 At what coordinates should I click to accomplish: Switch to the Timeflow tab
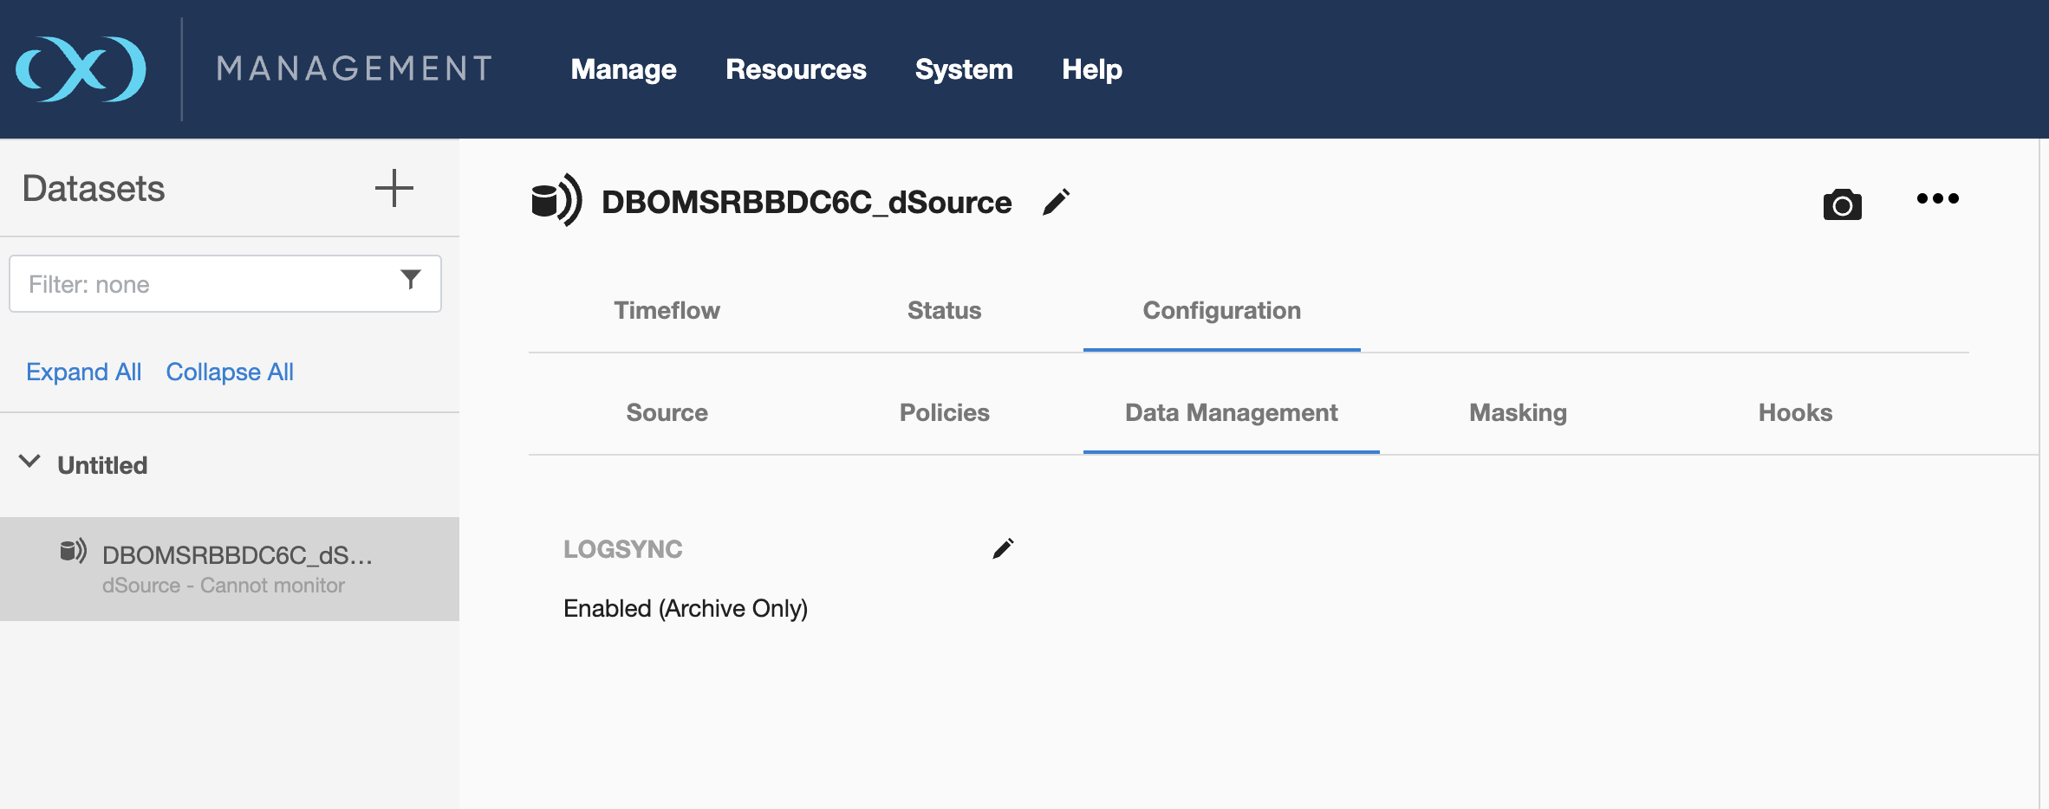click(x=666, y=310)
